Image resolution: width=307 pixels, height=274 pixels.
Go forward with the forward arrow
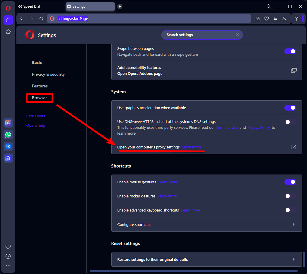click(32, 19)
